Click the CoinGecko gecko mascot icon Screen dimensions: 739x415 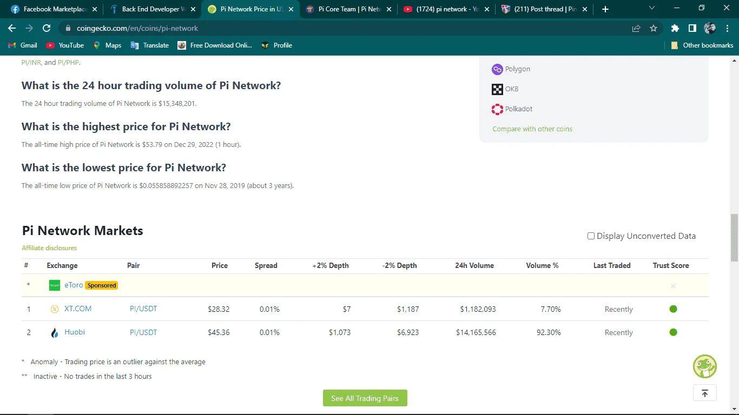pyautogui.click(x=705, y=366)
